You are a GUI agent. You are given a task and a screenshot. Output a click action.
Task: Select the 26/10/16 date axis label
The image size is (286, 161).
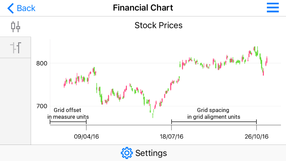(x=256, y=137)
